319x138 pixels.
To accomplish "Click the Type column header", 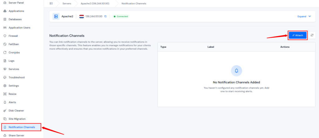I will (163, 47).
